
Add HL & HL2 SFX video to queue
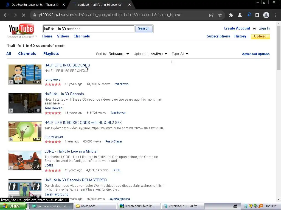tap(11, 139)
